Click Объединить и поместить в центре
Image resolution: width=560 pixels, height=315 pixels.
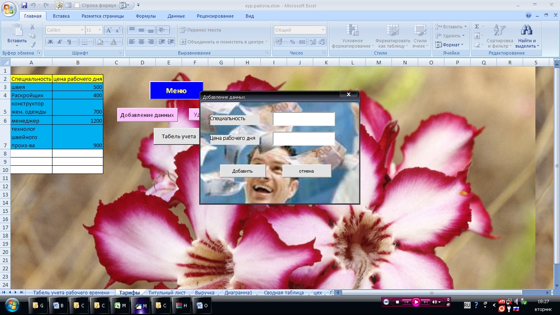point(223,42)
